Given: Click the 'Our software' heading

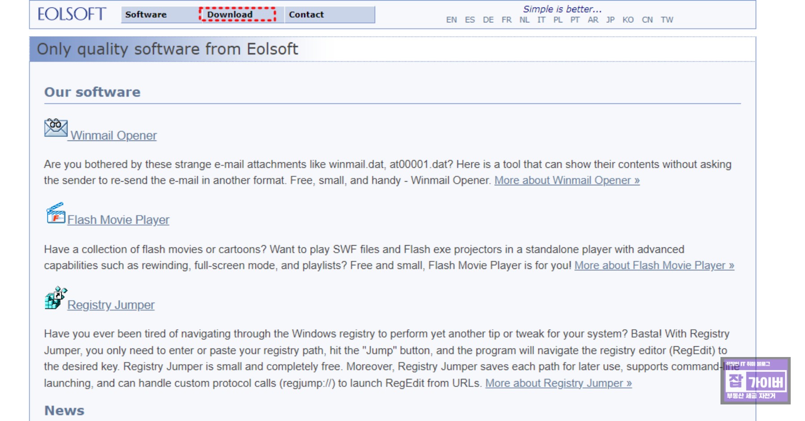Looking at the screenshot, I should point(92,92).
